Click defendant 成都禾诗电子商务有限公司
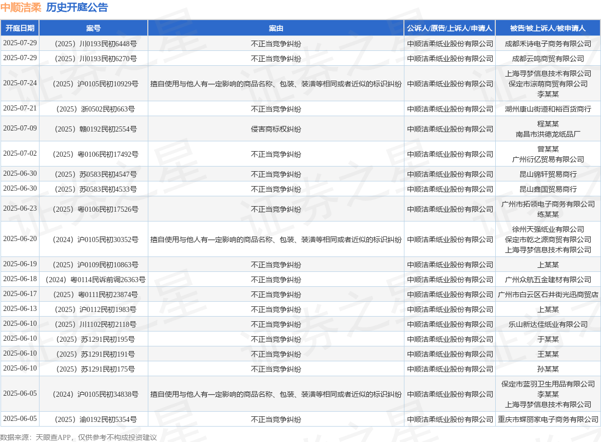The height and width of the screenshot is (442, 601). tap(548, 44)
